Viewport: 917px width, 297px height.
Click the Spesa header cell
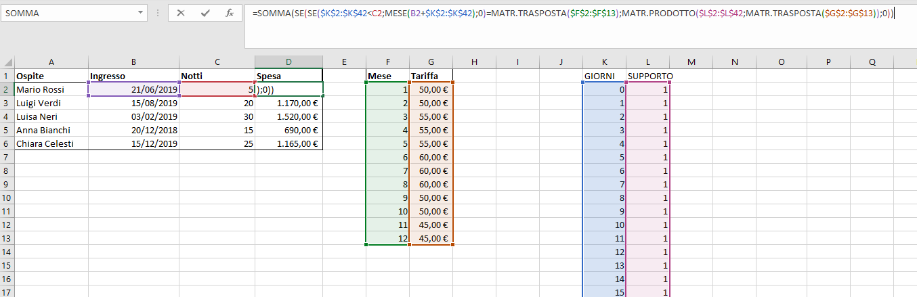point(289,76)
